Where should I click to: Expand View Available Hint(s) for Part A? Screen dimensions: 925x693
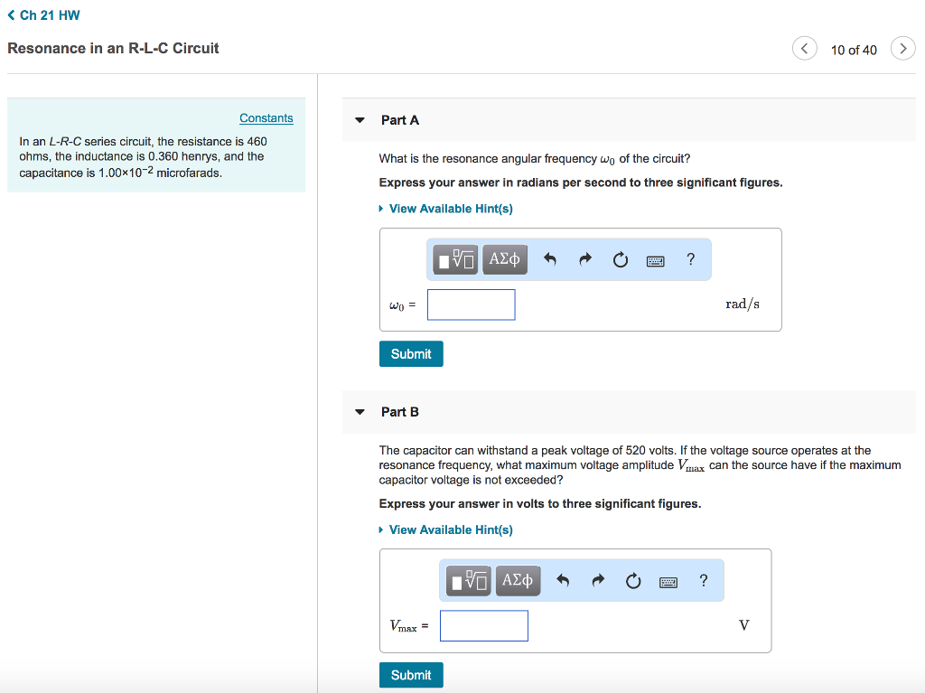click(x=450, y=209)
